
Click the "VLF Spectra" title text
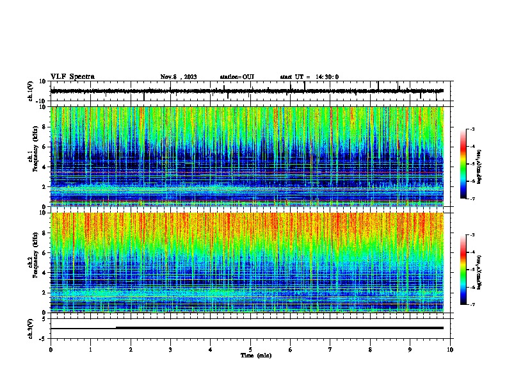tap(72, 77)
